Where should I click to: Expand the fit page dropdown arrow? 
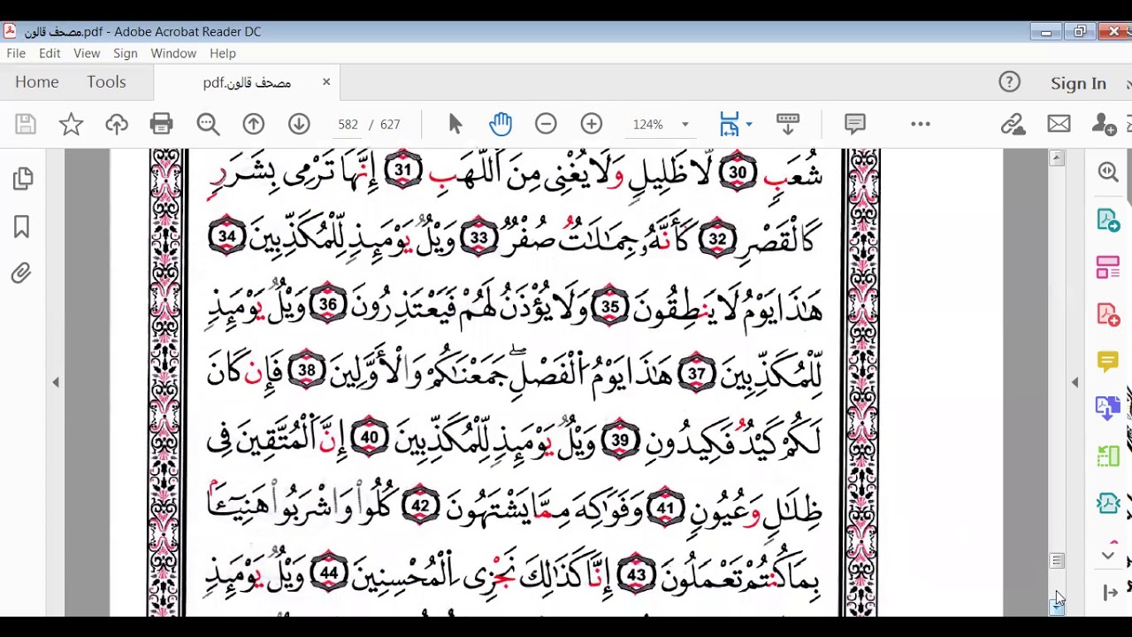(x=750, y=125)
